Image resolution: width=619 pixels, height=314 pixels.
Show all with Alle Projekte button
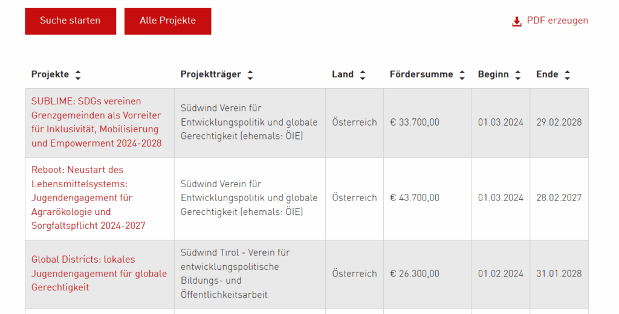coord(168,21)
